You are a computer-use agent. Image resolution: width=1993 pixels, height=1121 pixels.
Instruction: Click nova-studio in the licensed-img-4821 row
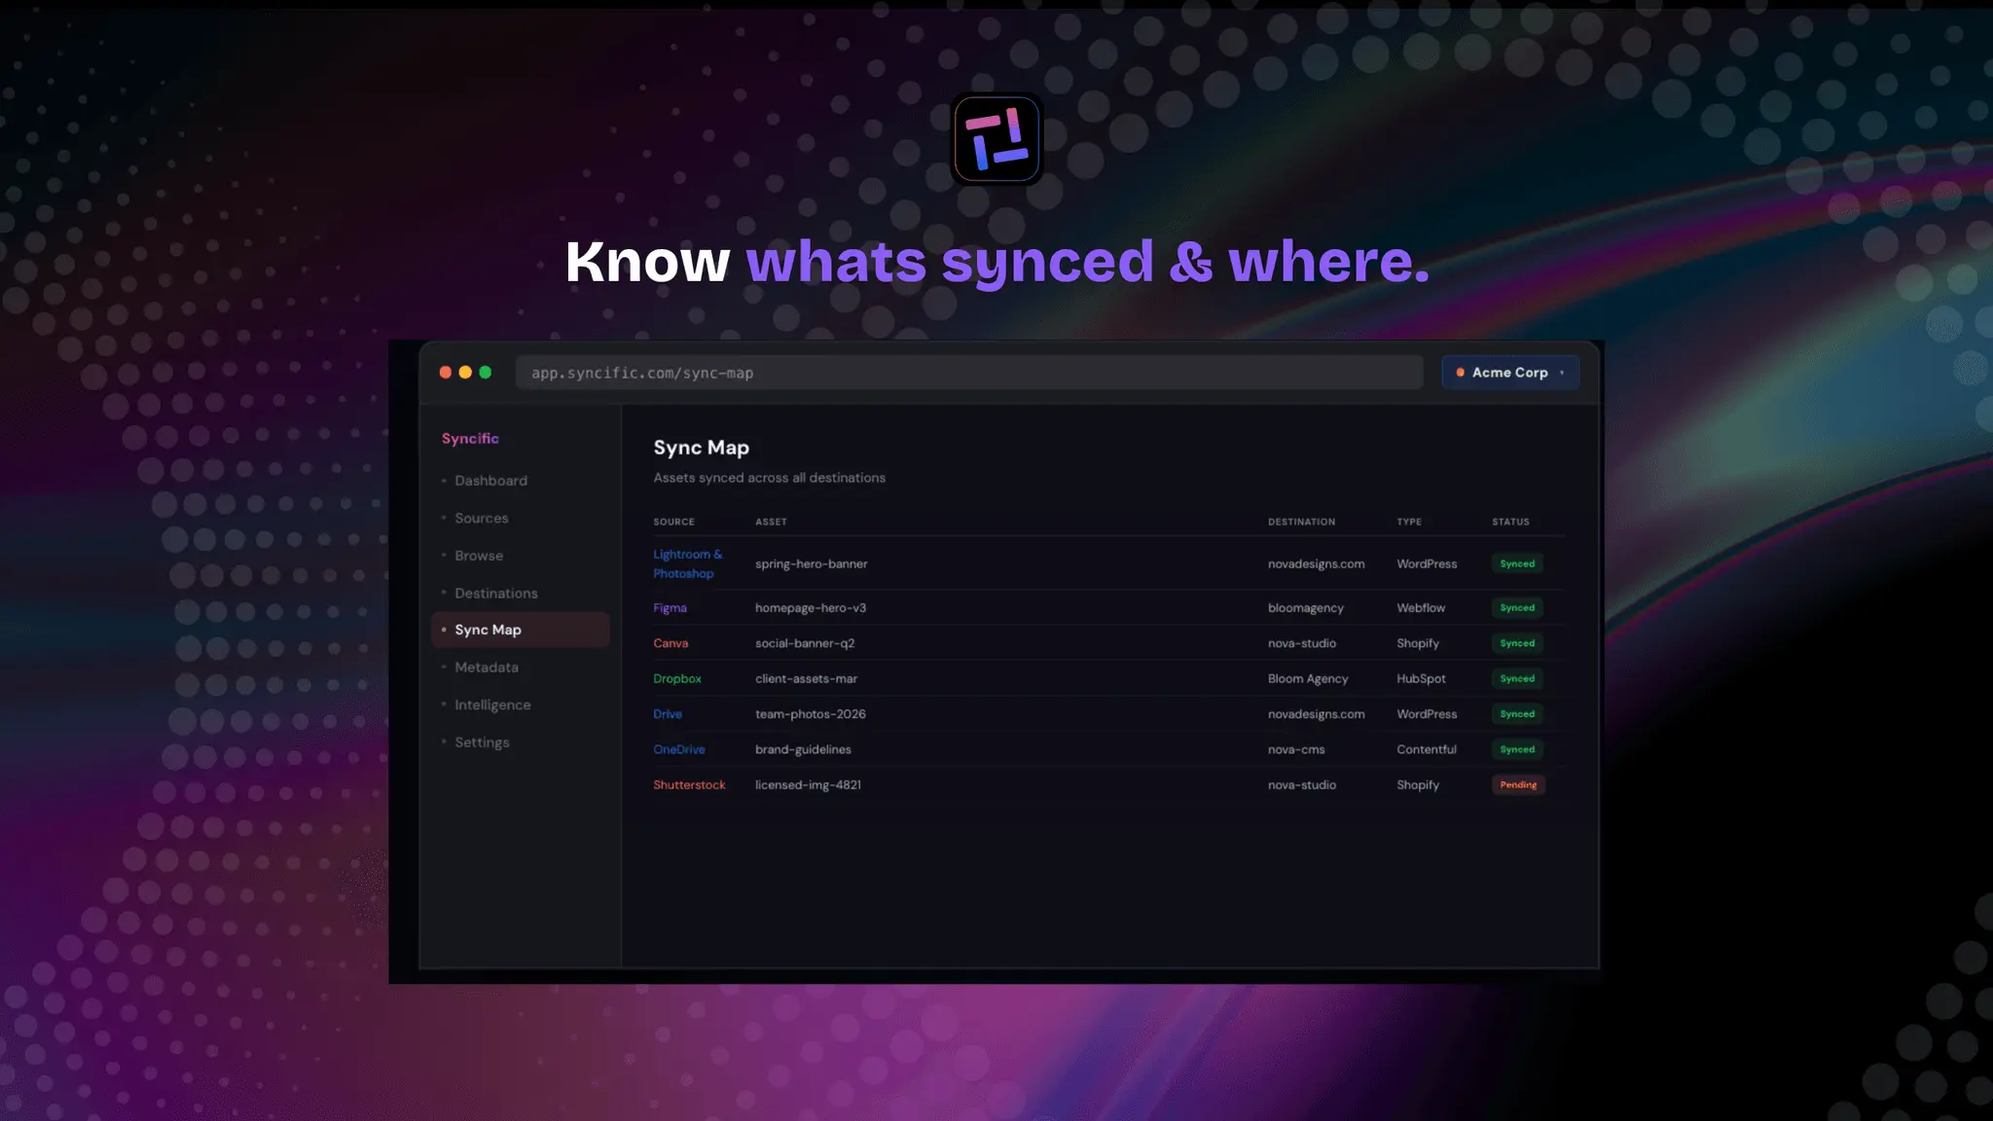tap(1302, 785)
